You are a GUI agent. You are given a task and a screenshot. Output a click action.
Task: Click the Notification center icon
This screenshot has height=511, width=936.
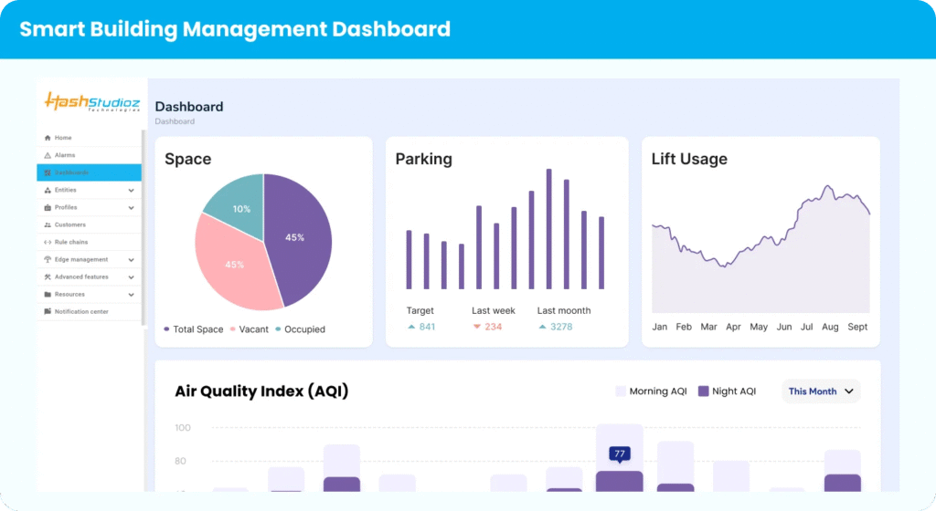[x=48, y=311]
